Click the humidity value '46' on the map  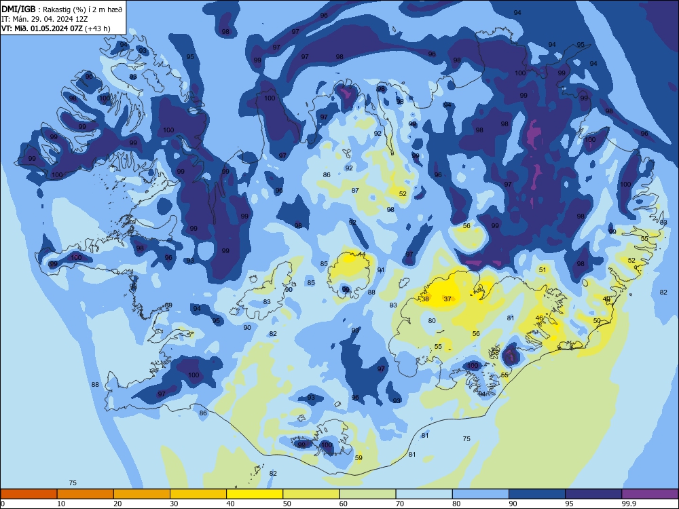[539, 318]
